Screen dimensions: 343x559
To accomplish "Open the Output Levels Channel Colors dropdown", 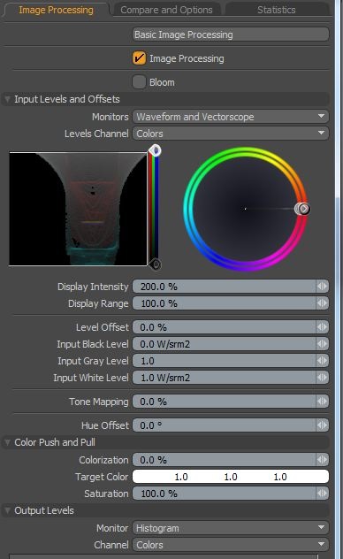I will [231, 545].
